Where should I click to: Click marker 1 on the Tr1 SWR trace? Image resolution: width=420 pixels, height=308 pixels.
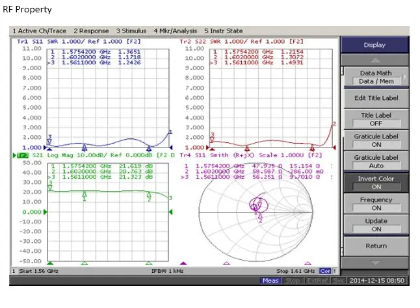coord(85,148)
